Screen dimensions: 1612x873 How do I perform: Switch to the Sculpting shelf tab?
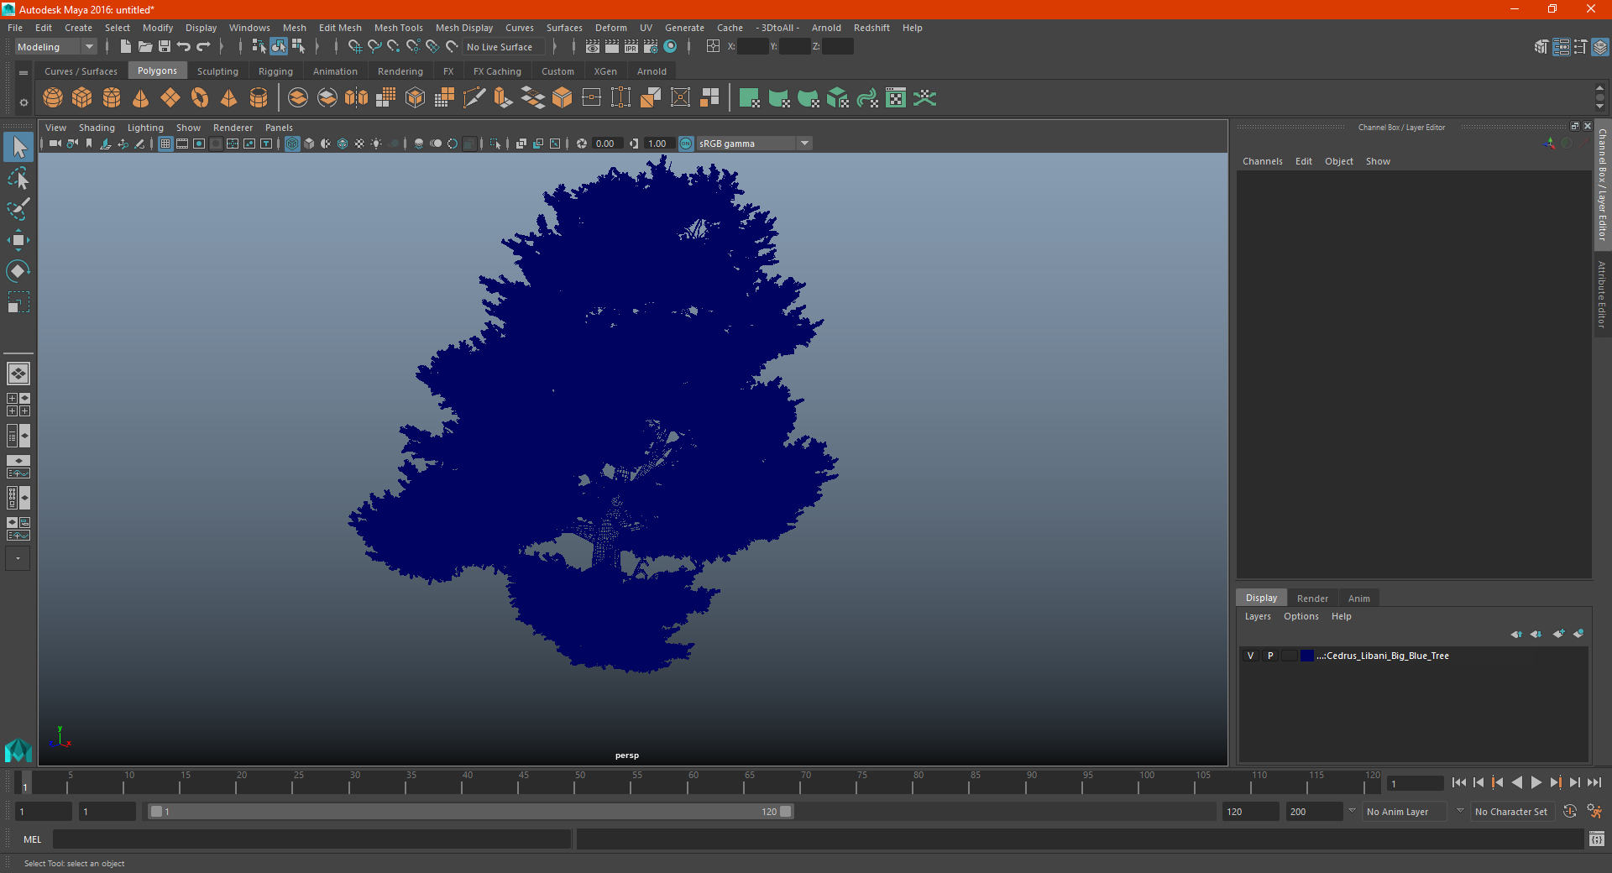[217, 71]
